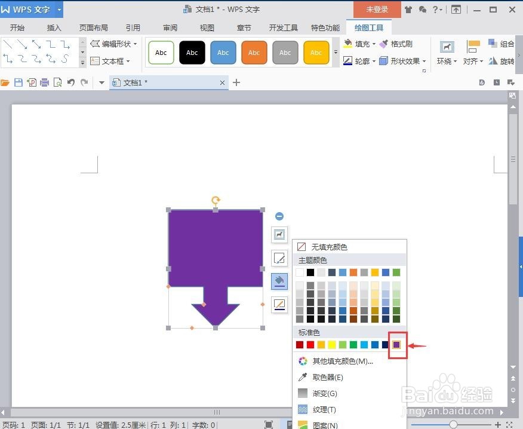The image size is (523, 429).
Task: Click the Format Painter icon
Action: coord(384,44)
